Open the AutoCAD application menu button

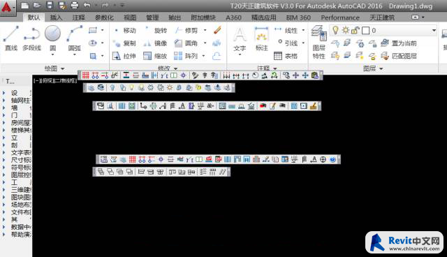[x=8, y=8]
